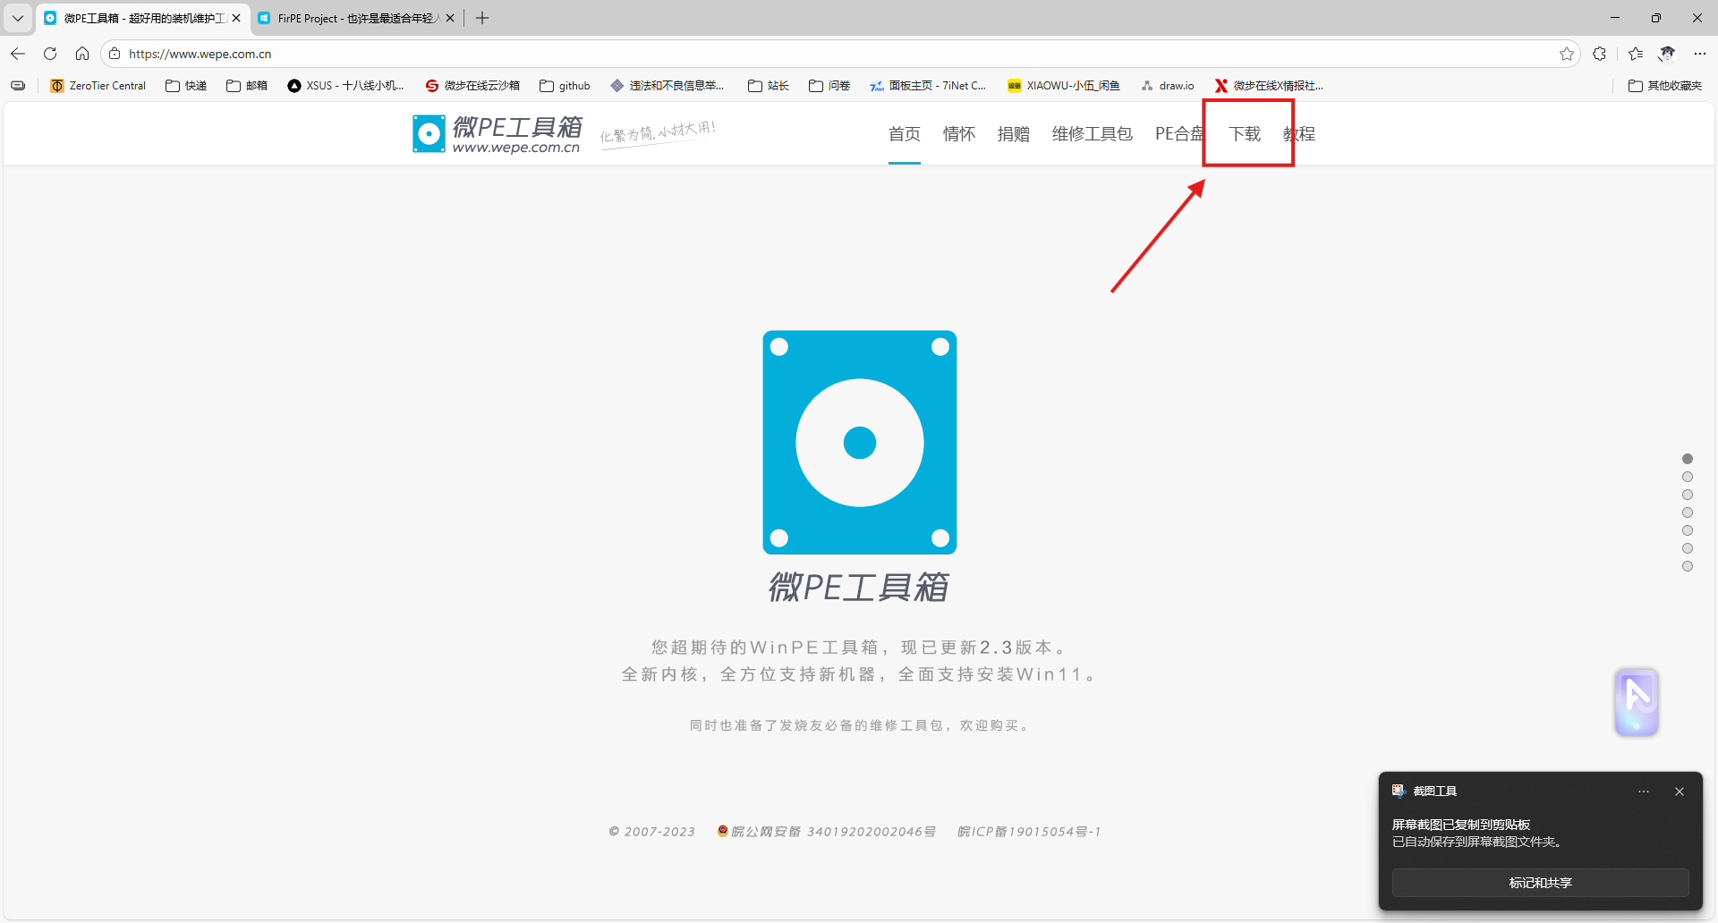Screen dimensions: 1718x923
Task: Refresh the current page
Action: (x=50, y=54)
